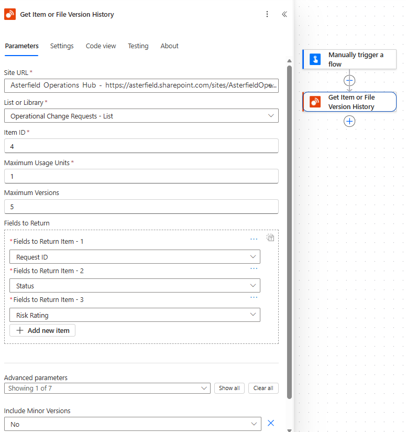The width and height of the screenshot is (406, 432).
Task: Click Clear all advanced parameters
Action: [x=264, y=388]
